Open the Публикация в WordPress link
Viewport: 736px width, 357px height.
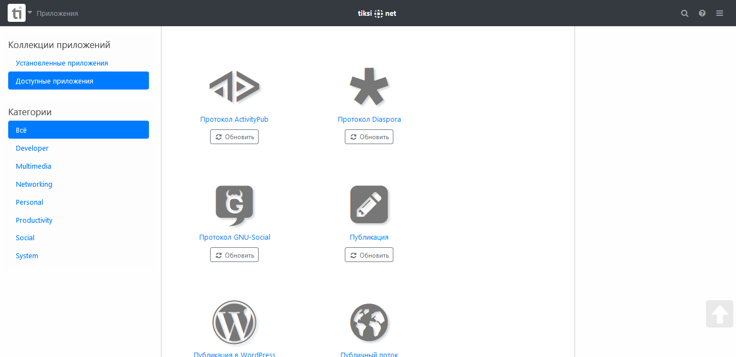click(x=235, y=354)
